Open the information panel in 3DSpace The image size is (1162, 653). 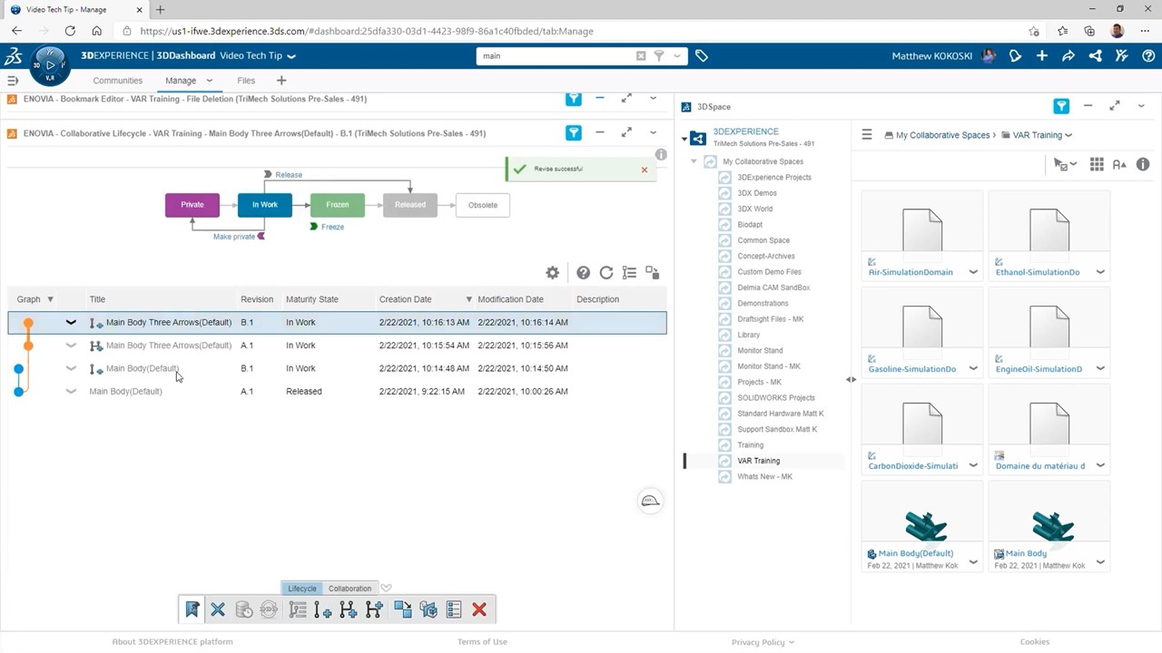[1143, 164]
